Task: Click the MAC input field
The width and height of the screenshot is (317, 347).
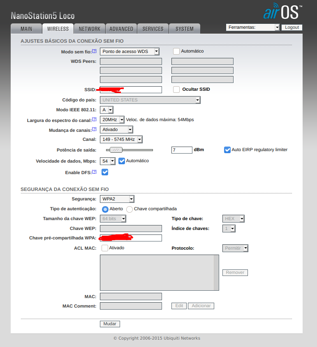Action: point(131,296)
